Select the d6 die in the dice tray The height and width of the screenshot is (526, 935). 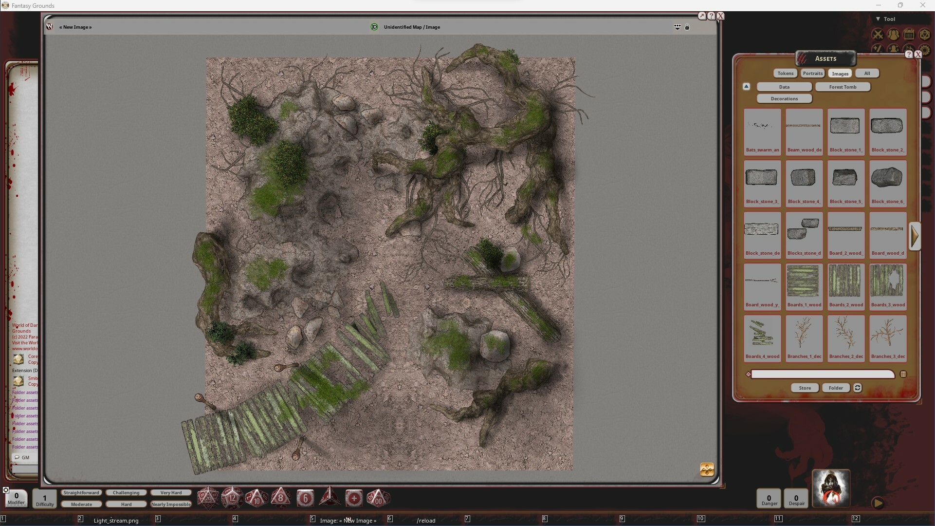click(305, 498)
